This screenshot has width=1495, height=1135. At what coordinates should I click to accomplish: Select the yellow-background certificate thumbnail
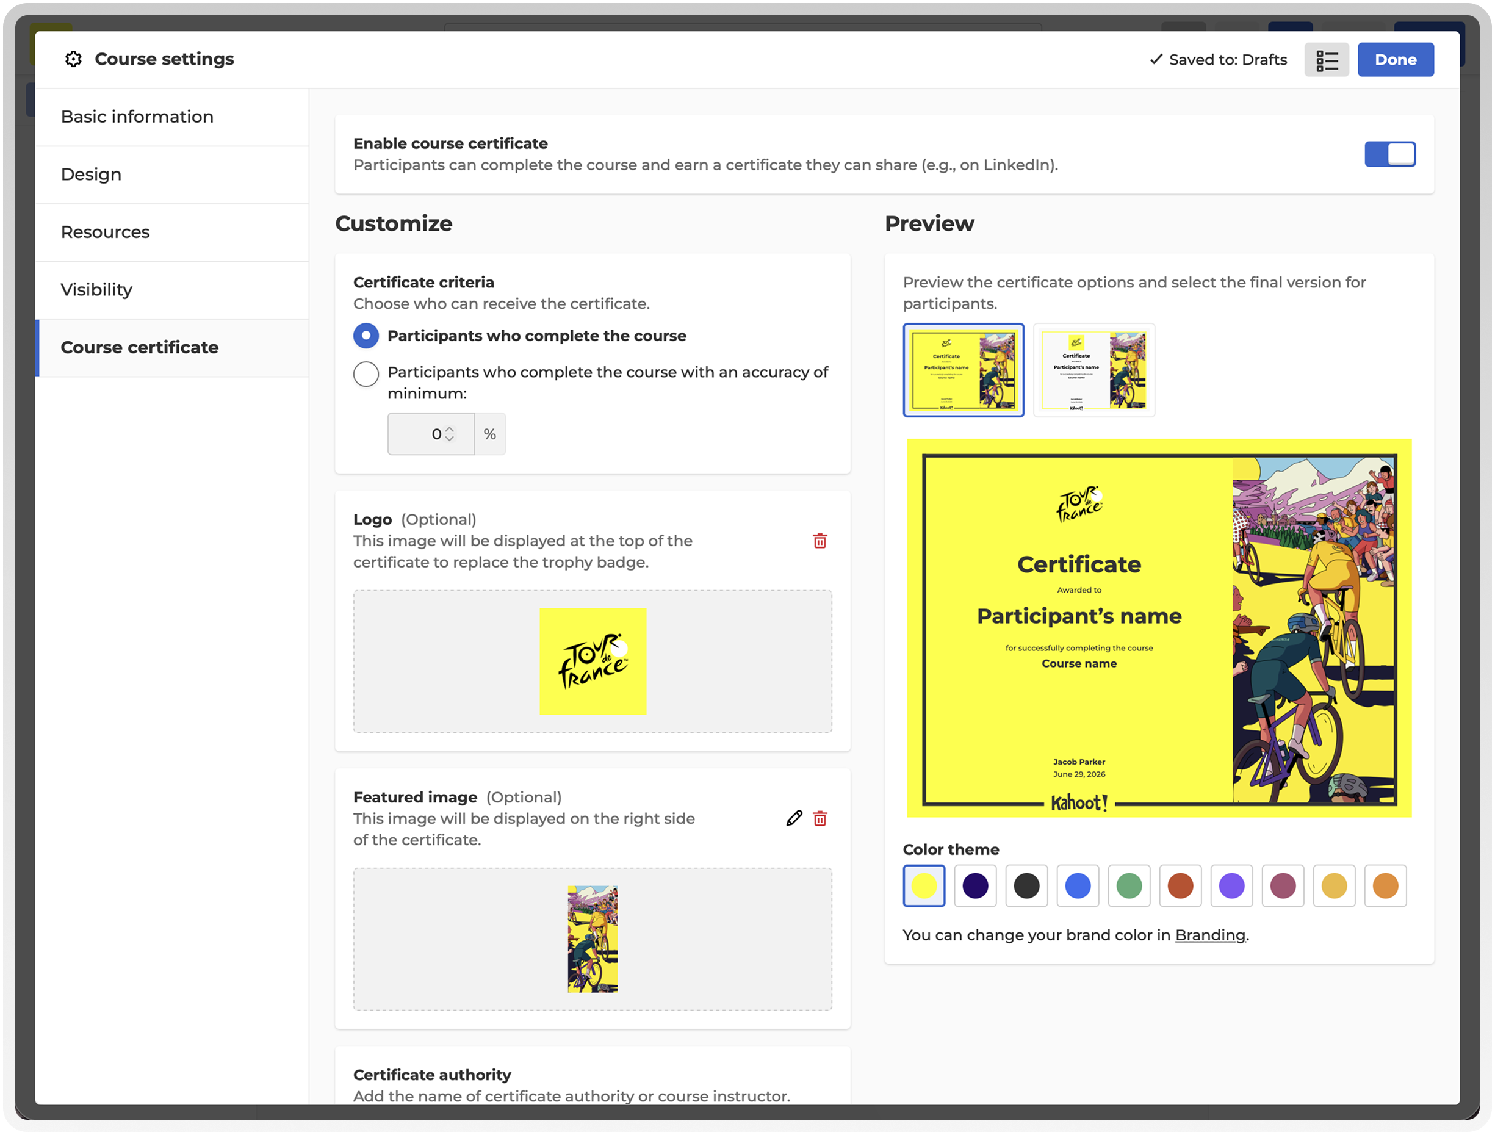963,370
